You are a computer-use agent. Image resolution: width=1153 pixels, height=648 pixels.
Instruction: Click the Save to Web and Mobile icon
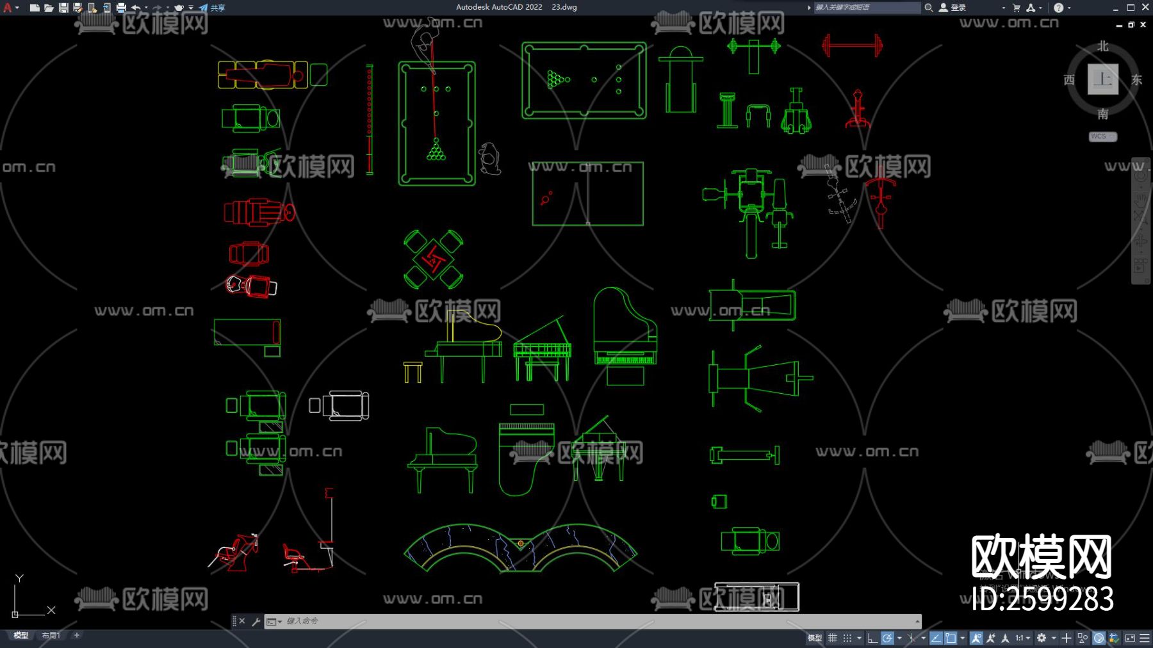coord(106,8)
